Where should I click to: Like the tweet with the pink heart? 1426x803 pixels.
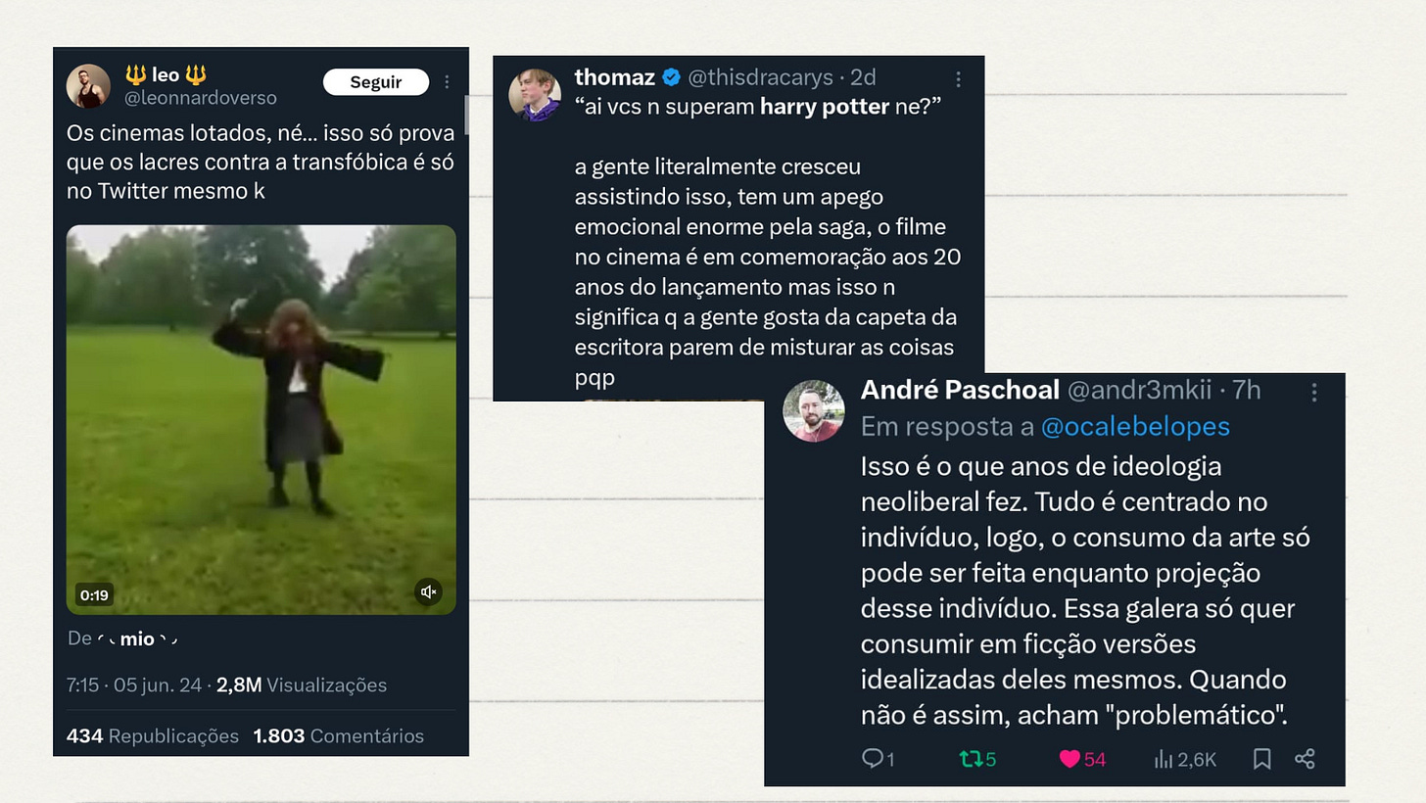tap(1070, 758)
